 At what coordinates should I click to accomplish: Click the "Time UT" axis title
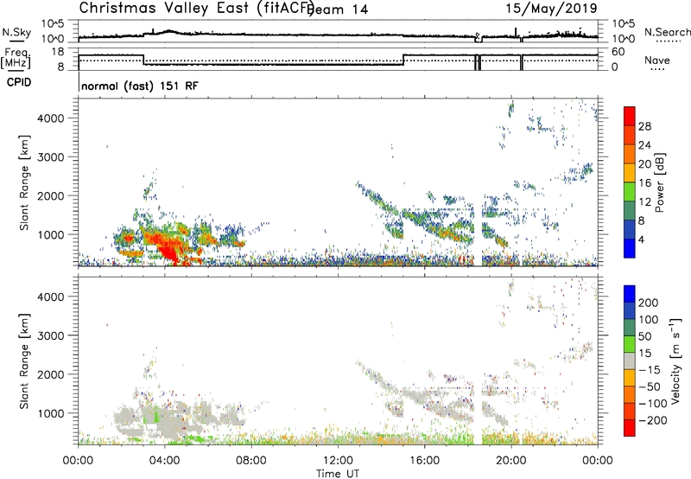coord(338,474)
